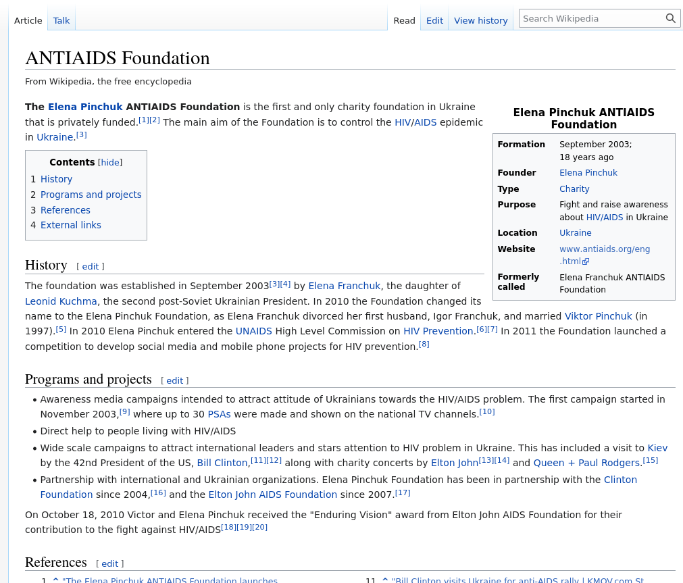
Task: Open the Article tab
Action: (28, 20)
